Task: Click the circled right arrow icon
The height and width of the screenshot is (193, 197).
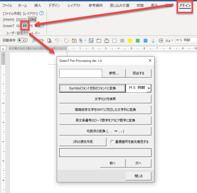Action: click(161, 41)
